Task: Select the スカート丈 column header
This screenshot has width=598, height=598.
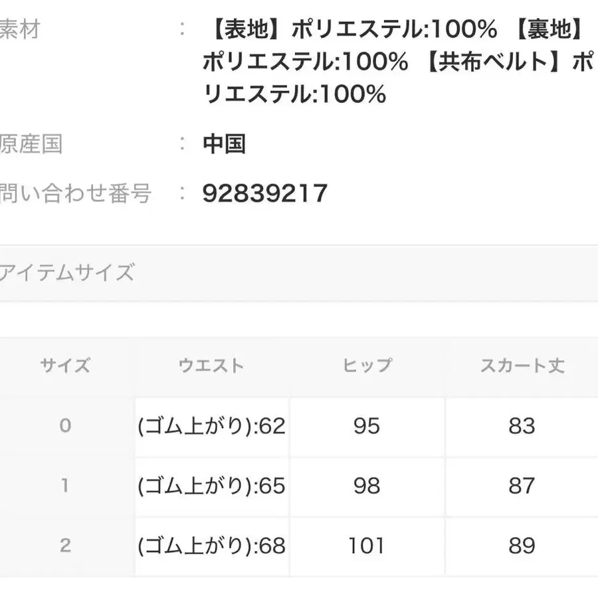Action: (522, 365)
